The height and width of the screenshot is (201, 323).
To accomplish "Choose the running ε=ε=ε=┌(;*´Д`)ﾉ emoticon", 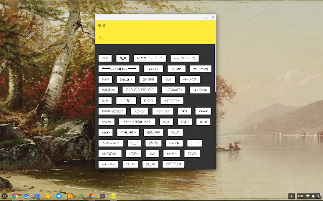I will 112,111.
